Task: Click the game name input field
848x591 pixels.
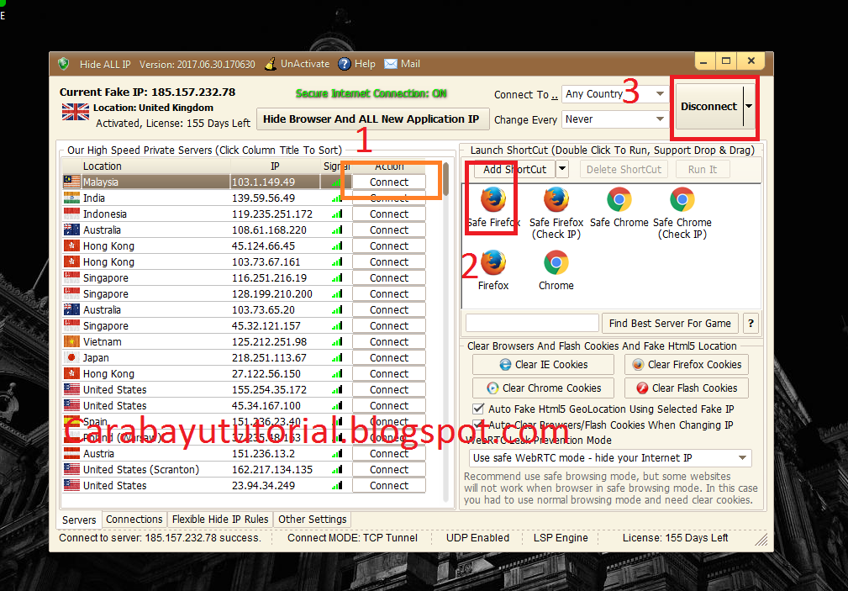Action: pos(532,323)
